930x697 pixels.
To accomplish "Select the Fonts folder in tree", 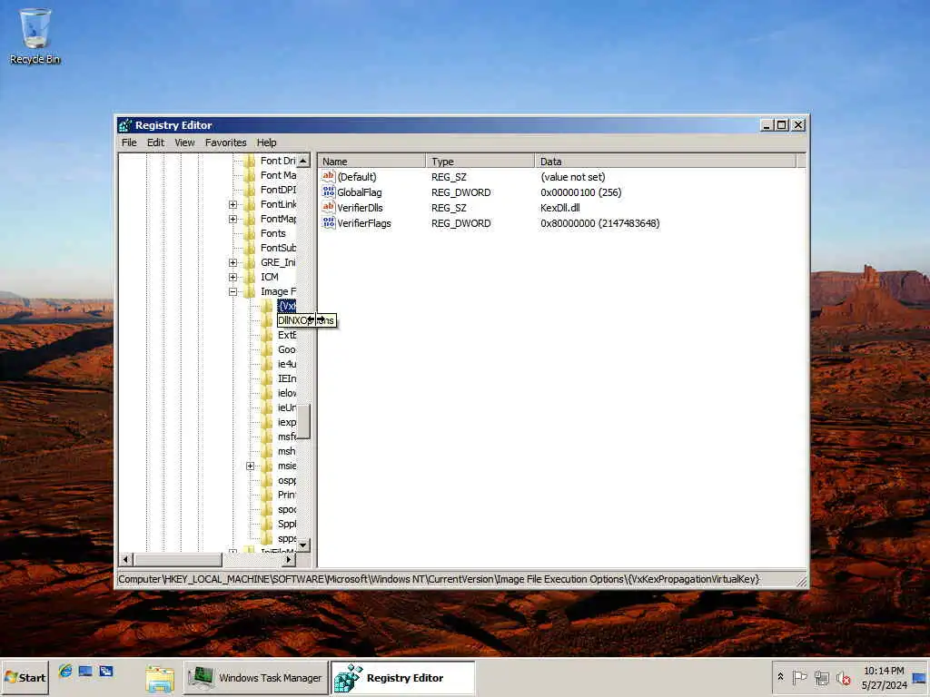I will point(272,233).
